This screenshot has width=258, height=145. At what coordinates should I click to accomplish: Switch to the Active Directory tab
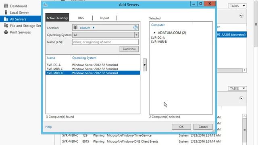point(57,18)
